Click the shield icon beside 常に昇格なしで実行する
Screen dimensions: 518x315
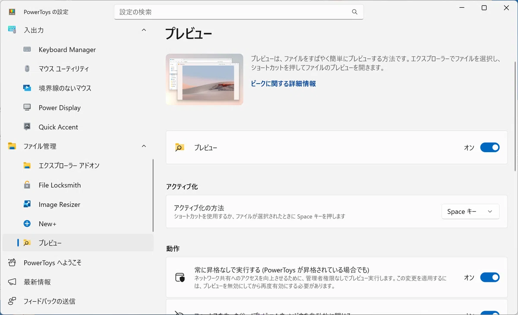click(x=180, y=278)
